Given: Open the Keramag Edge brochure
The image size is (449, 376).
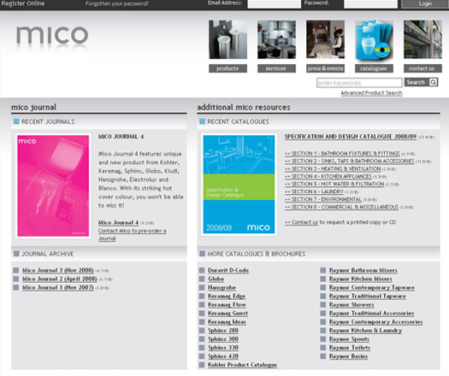Looking at the screenshot, I should [x=227, y=296].
